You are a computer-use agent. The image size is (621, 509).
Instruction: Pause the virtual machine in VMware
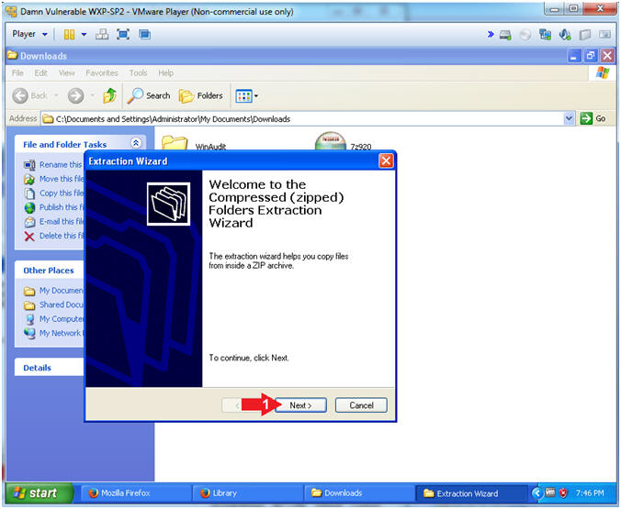point(69,35)
